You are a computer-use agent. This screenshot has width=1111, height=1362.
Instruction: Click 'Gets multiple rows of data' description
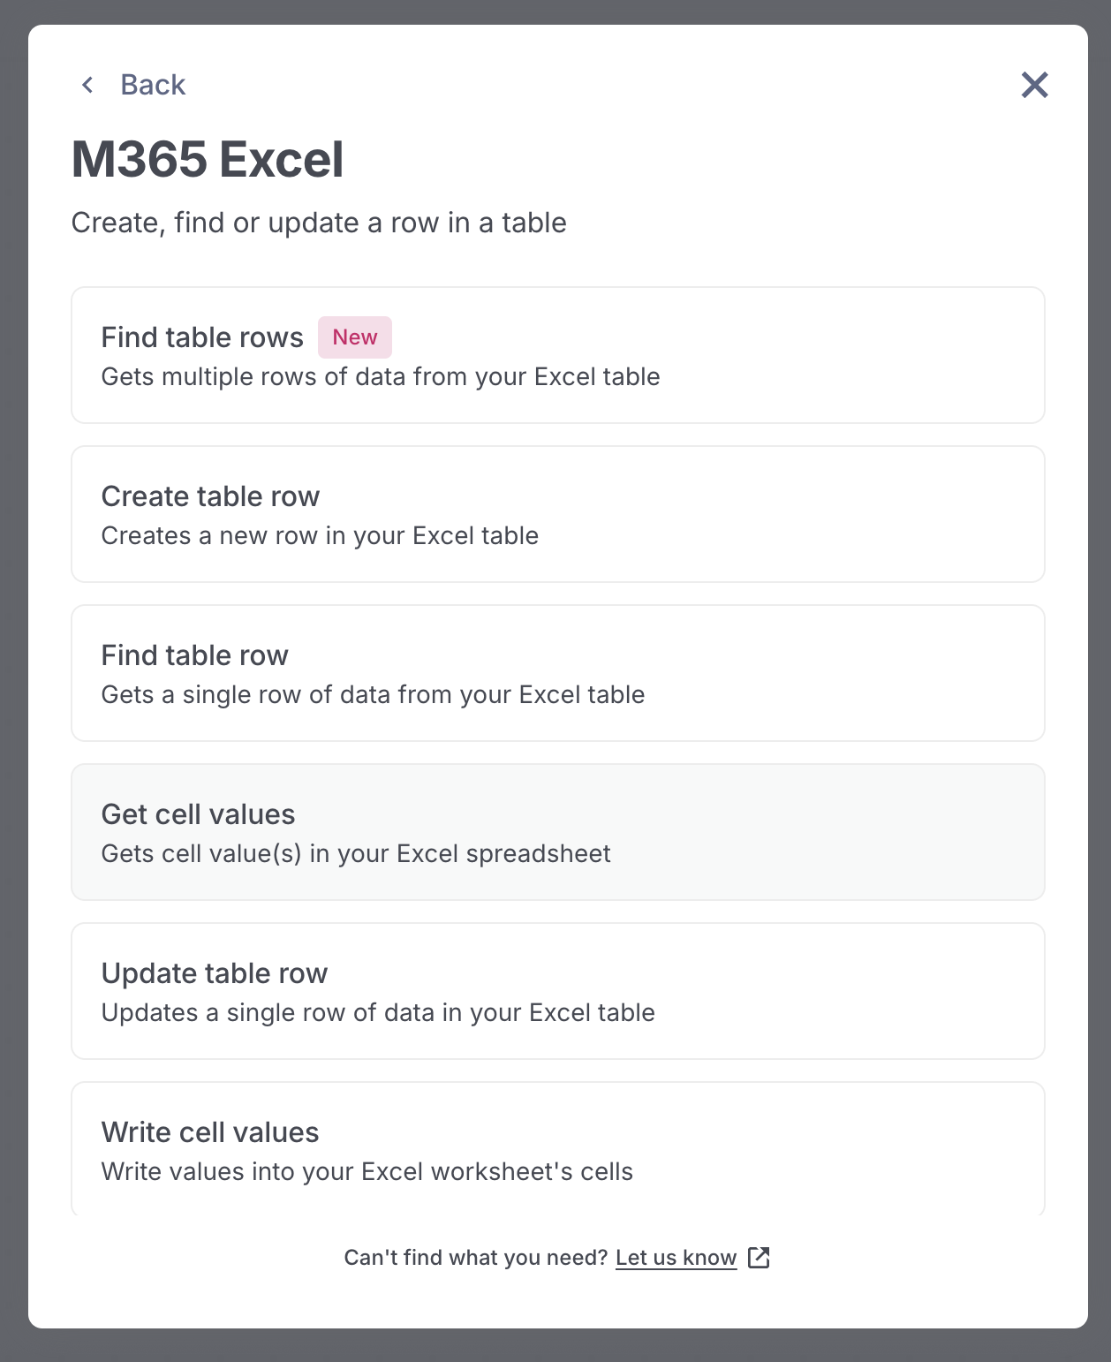pyautogui.click(x=381, y=377)
